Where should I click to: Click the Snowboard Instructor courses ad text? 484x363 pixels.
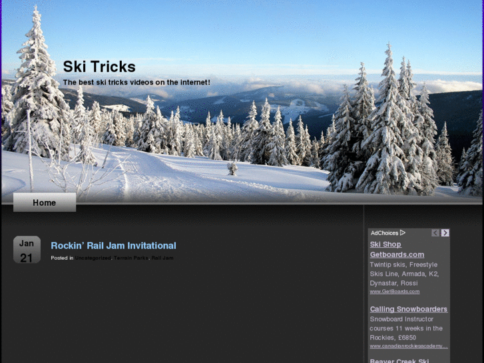pos(406,328)
